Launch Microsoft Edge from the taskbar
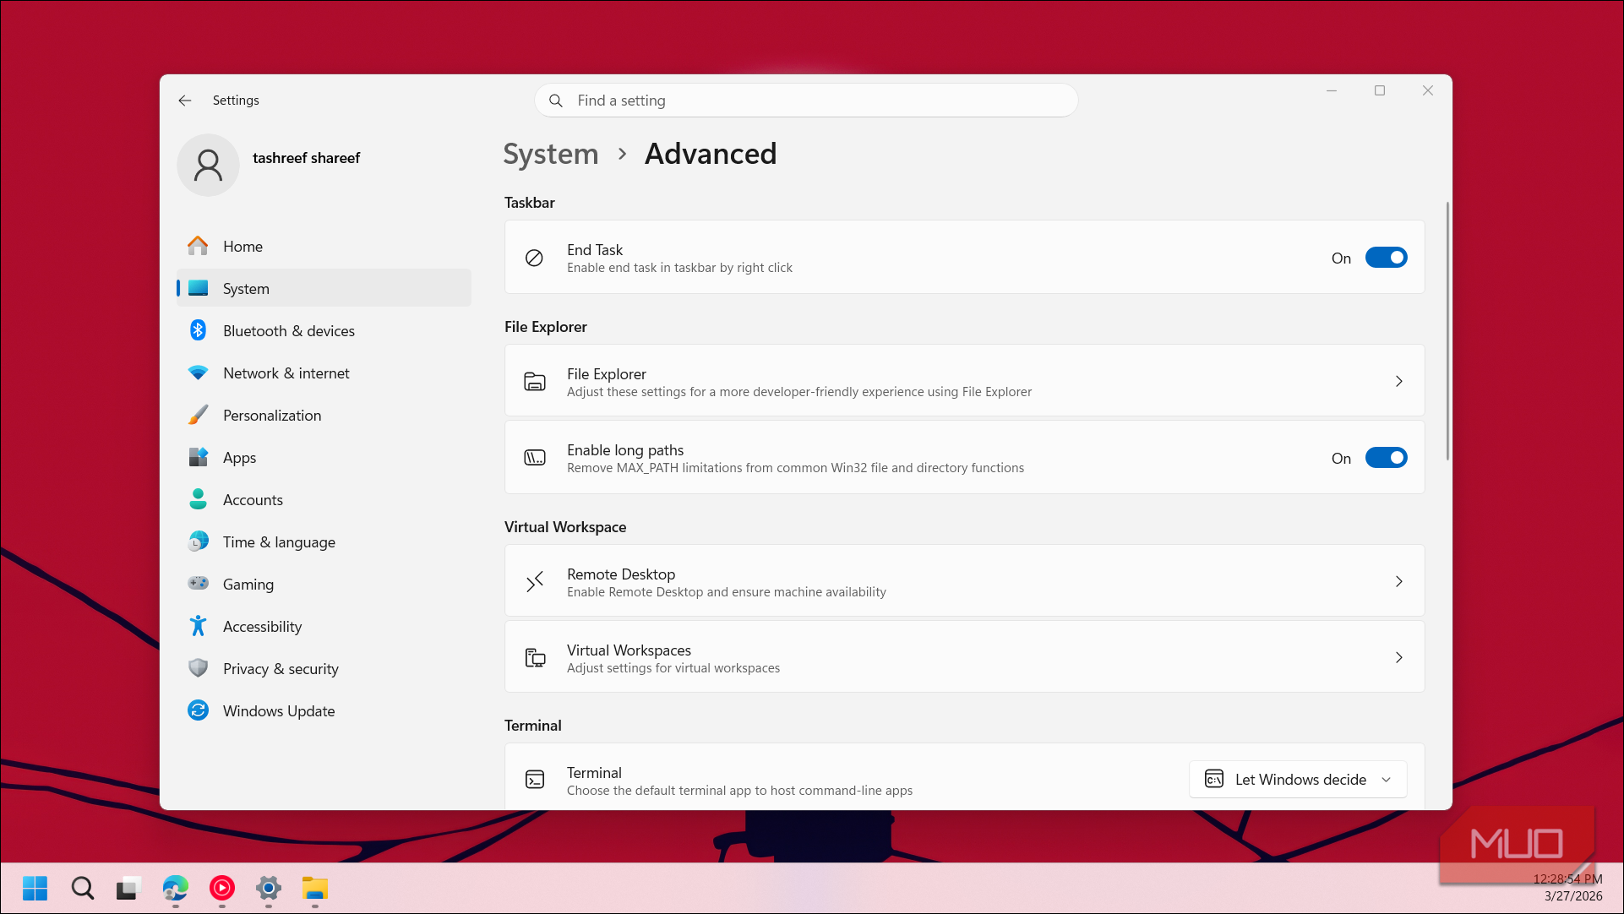Viewport: 1624px width, 914px height. [x=176, y=888]
